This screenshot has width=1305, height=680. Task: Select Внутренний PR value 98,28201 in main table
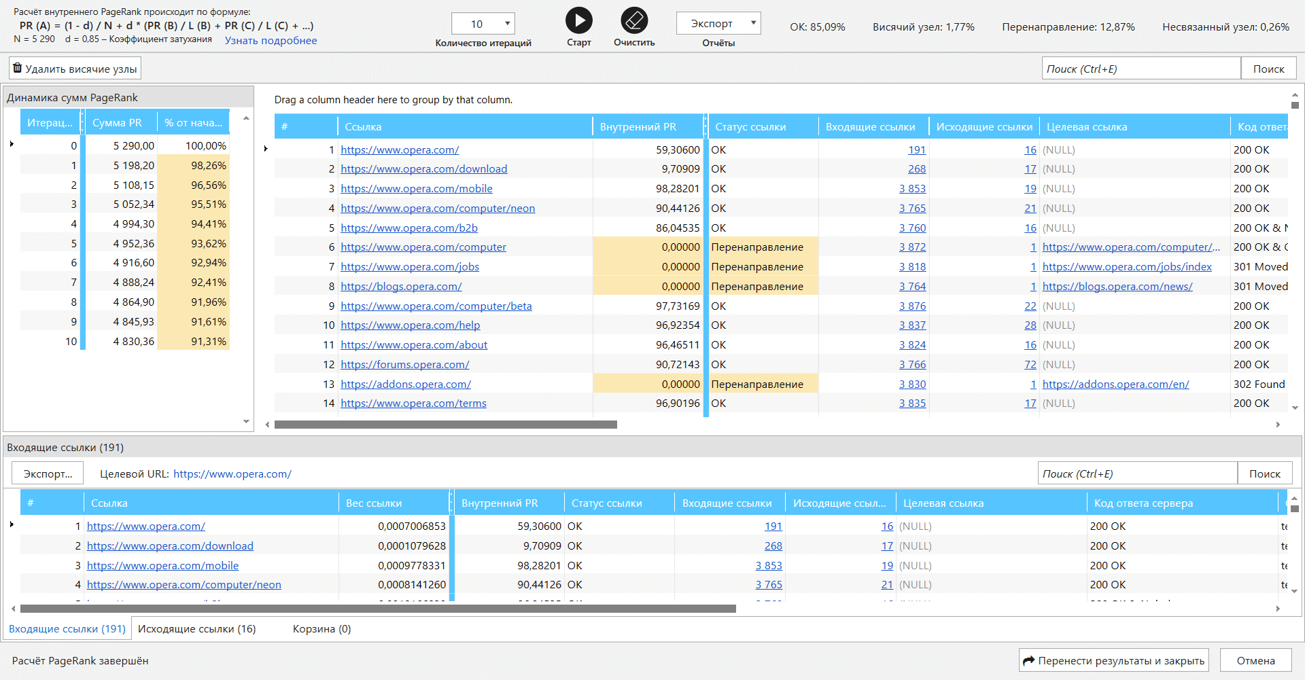click(x=677, y=189)
